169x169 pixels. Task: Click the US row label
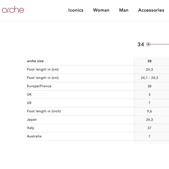(x=29, y=103)
